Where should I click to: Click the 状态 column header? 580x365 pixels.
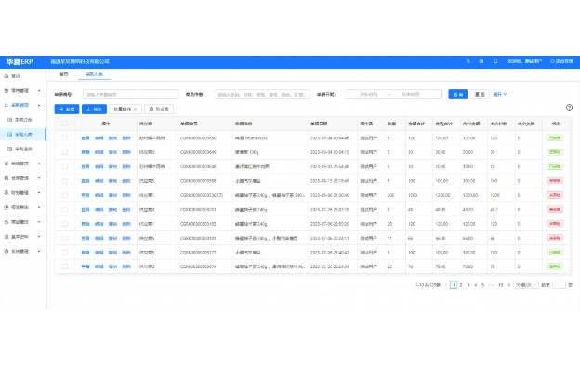click(x=556, y=124)
